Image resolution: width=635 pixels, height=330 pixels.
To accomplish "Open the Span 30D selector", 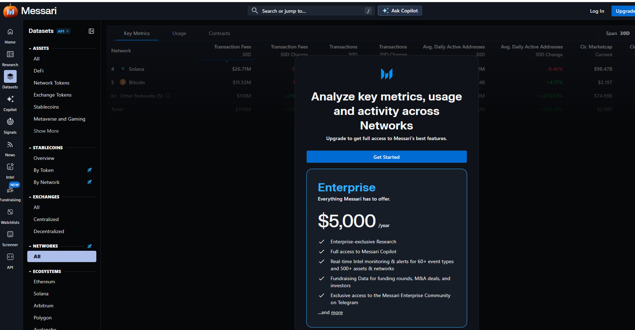I will 618,33.
